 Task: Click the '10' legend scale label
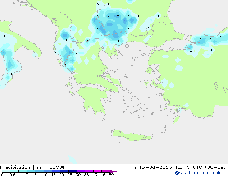click(45, 175)
